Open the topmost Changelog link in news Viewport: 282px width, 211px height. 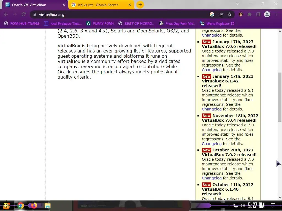(x=212, y=35)
